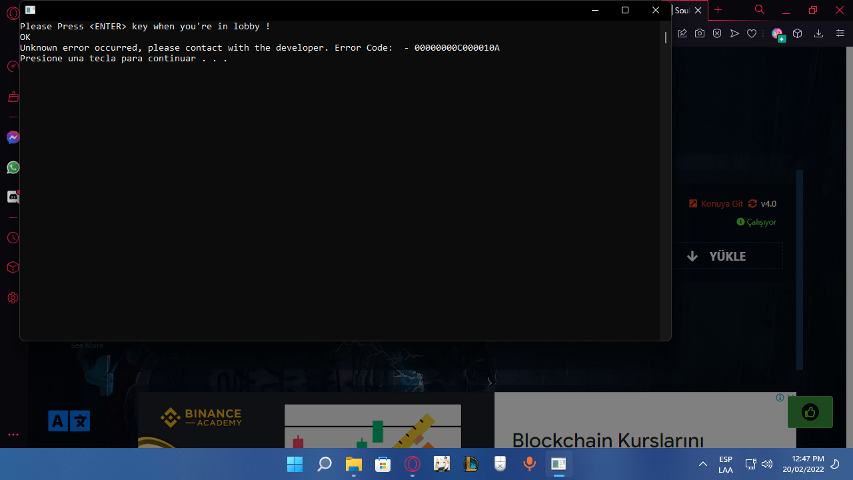Open the three-dot sidebar setup menu
Screen dimensions: 853x480
13,435
